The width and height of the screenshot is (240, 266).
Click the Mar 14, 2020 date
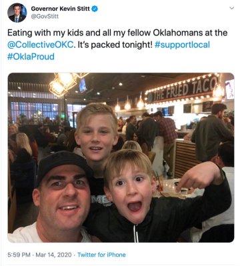pyautogui.click(x=53, y=255)
